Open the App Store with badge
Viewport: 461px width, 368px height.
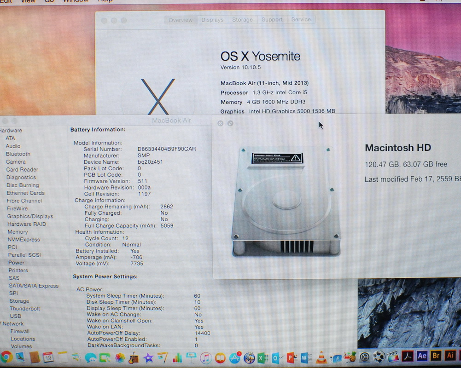[x=234, y=357]
